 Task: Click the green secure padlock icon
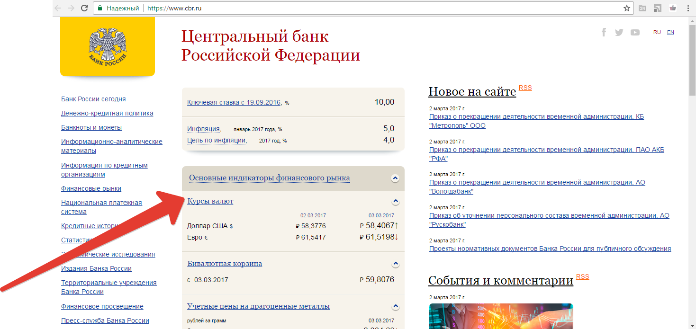(100, 8)
